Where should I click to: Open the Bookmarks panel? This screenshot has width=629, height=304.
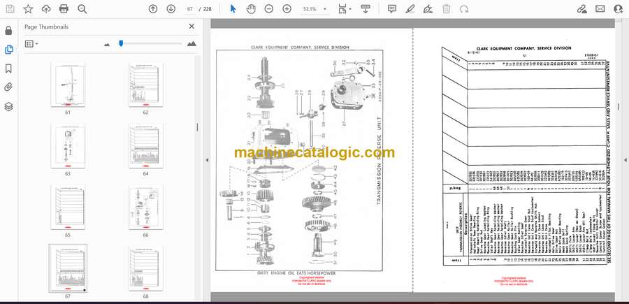(x=9, y=68)
